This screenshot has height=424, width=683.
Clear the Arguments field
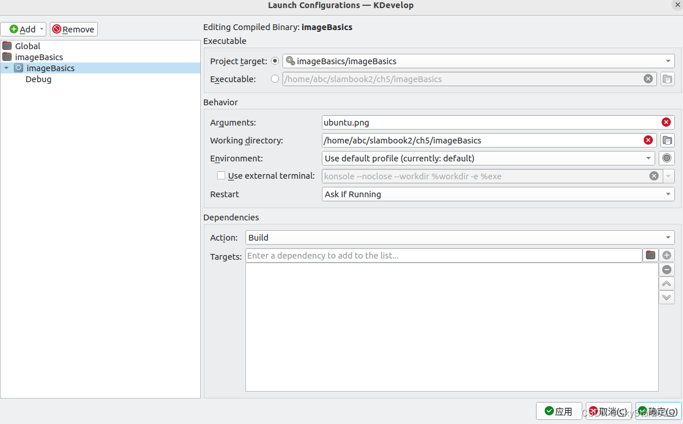point(666,122)
